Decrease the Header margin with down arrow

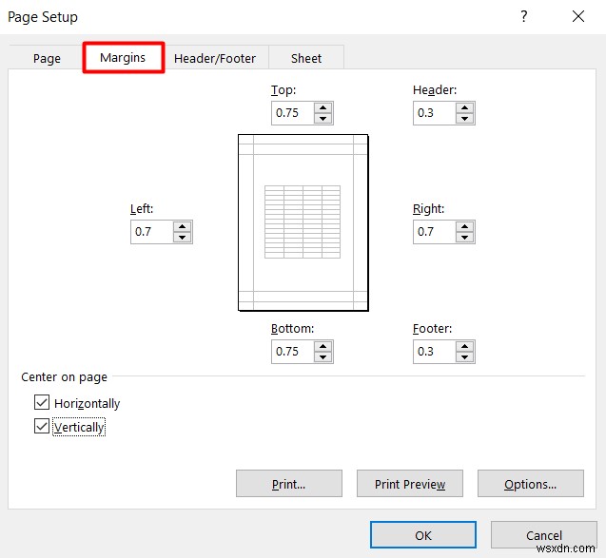pos(465,119)
